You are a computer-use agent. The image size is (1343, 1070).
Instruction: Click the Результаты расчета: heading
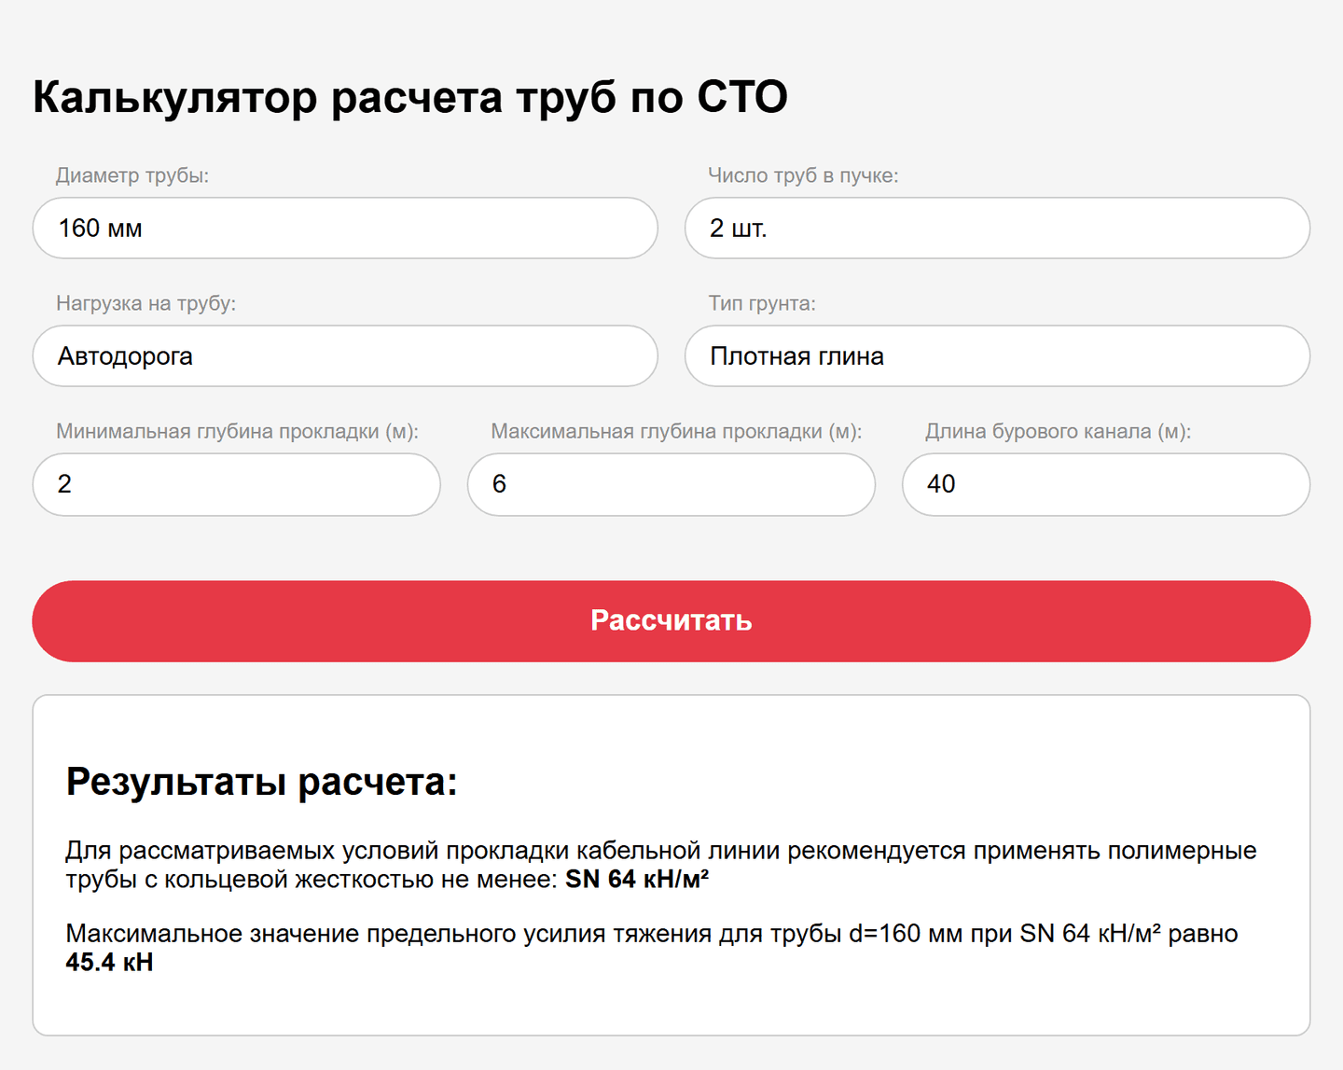pos(262,782)
